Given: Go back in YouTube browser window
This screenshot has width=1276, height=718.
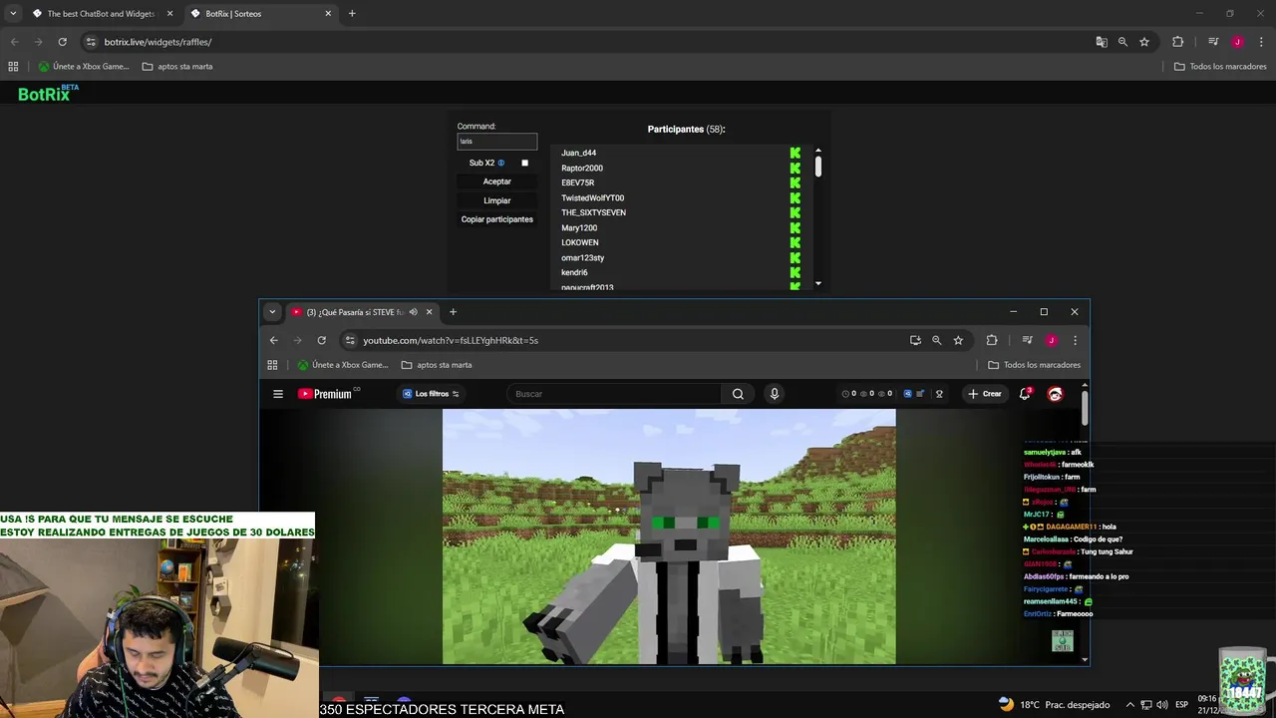Looking at the screenshot, I should [x=274, y=340].
